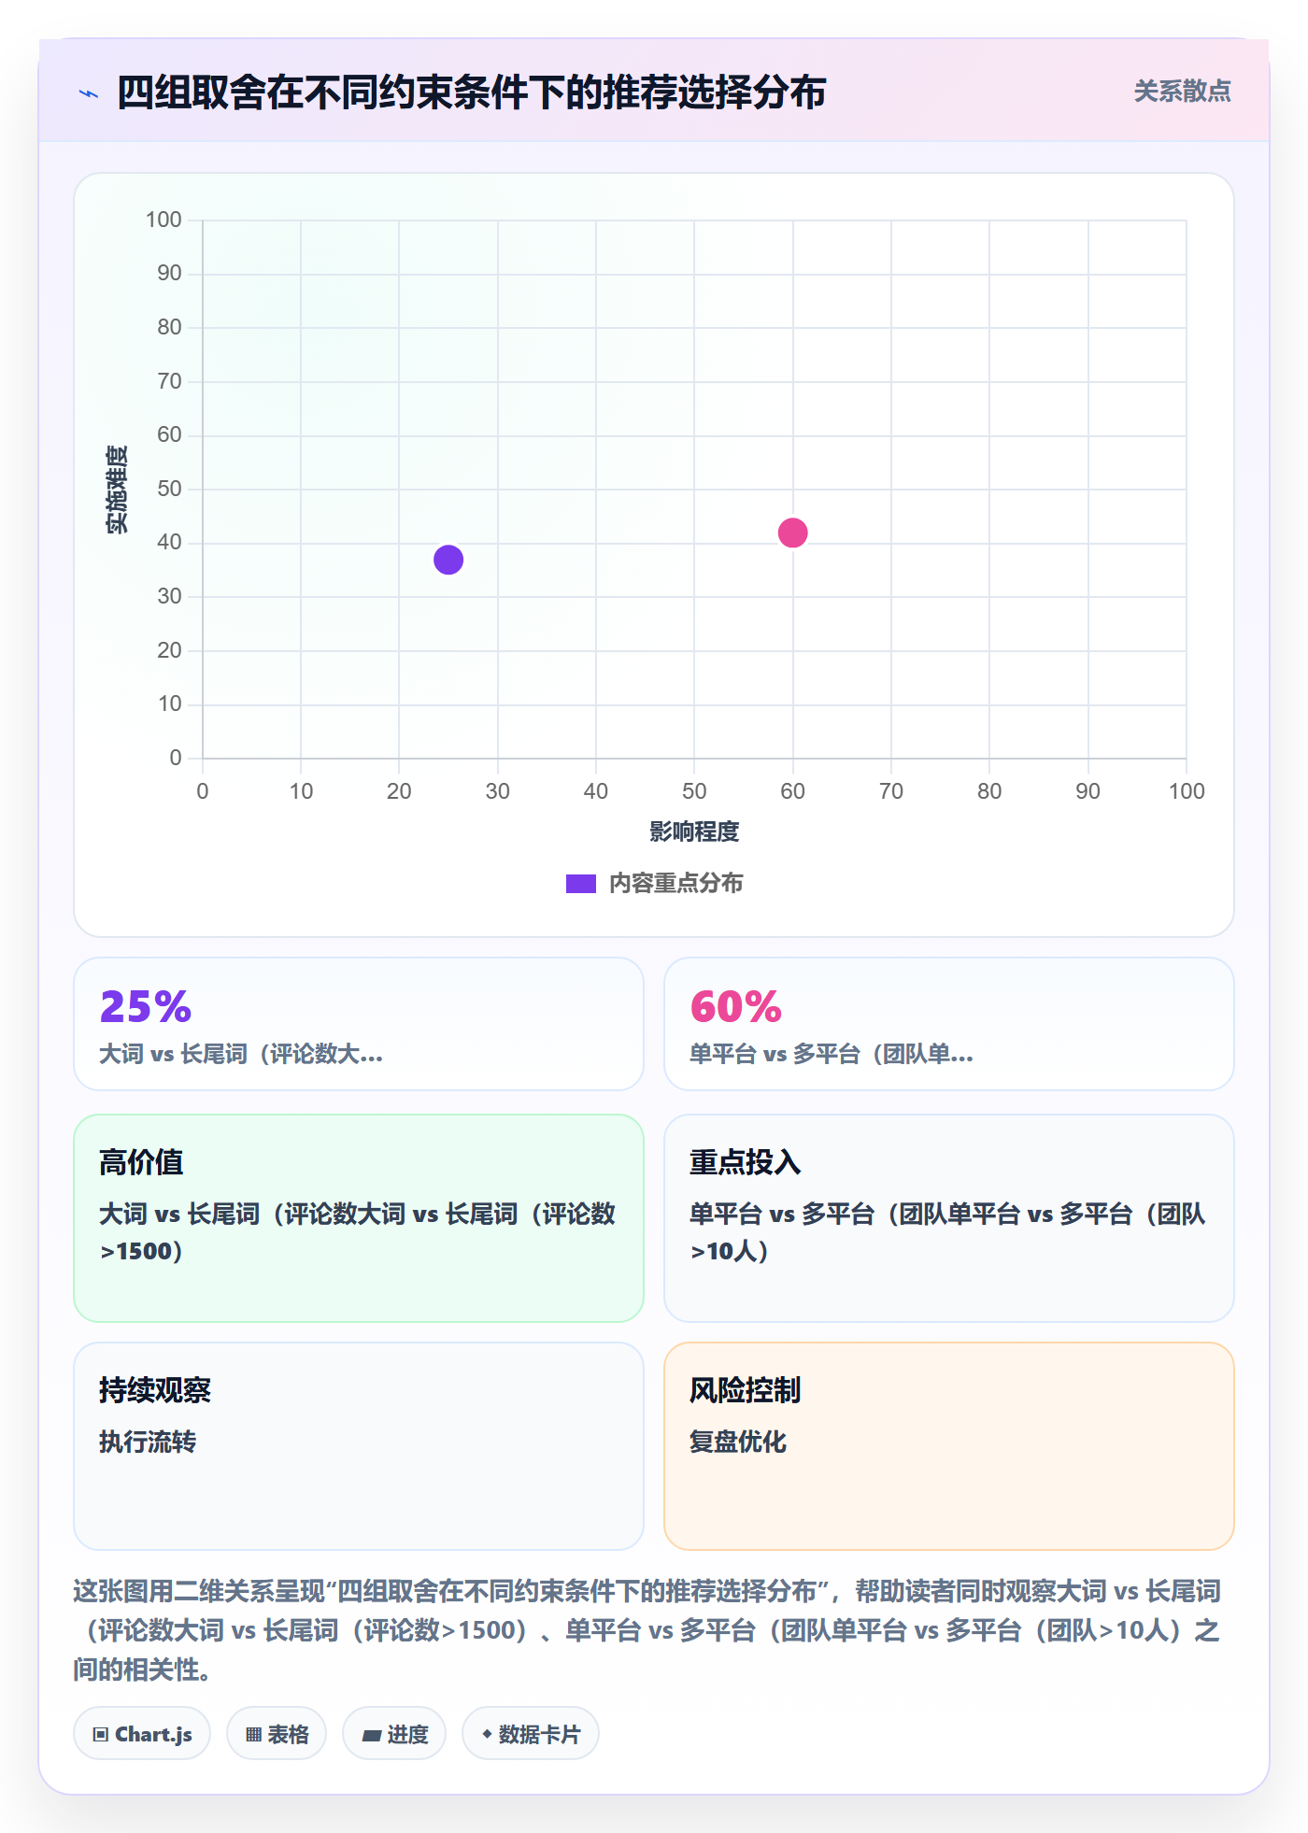Click the purple scatter data point
The width and height of the screenshot is (1308, 1833).
[x=448, y=560]
